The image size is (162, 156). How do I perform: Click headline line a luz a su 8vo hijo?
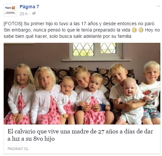[x=31, y=139]
